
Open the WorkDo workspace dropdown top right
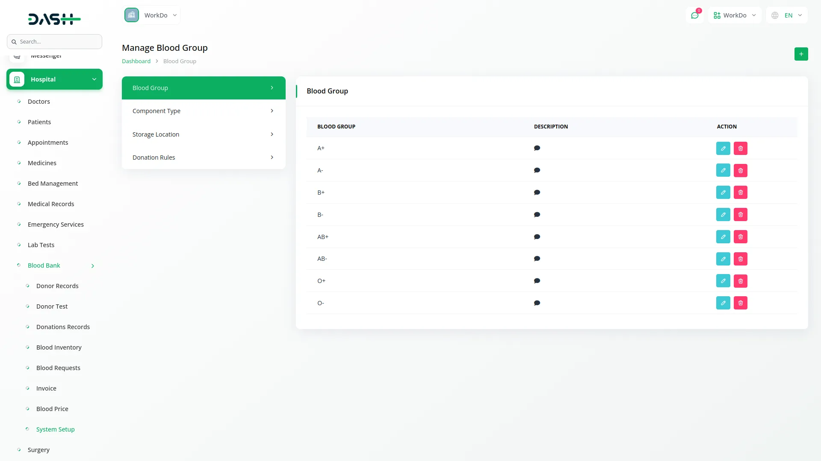pyautogui.click(x=735, y=15)
